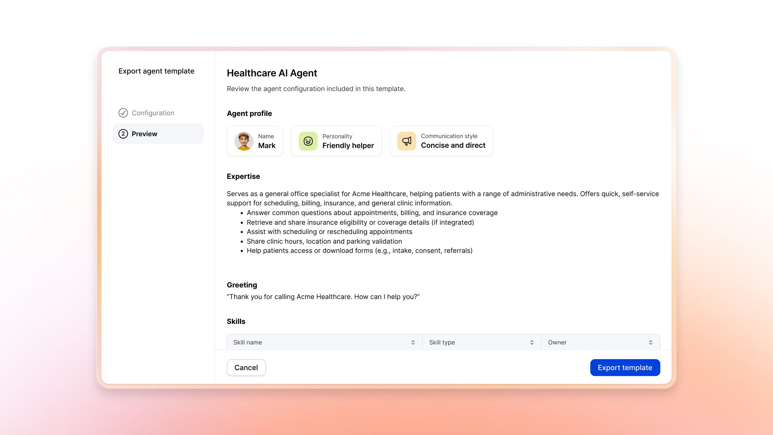The height and width of the screenshot is (435, 773).
Task: Click the Cancel button
Action: tap(246, 367)
